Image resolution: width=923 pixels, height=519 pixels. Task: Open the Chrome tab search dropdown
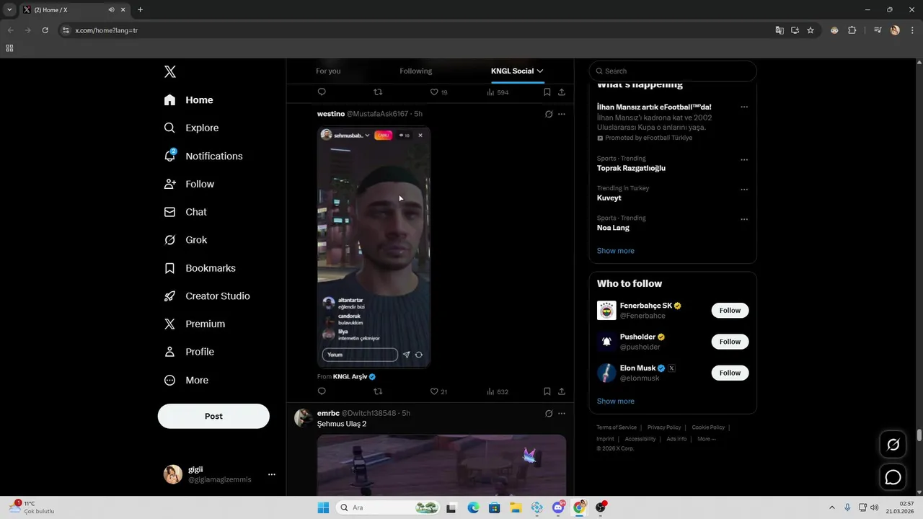point(9,10)
